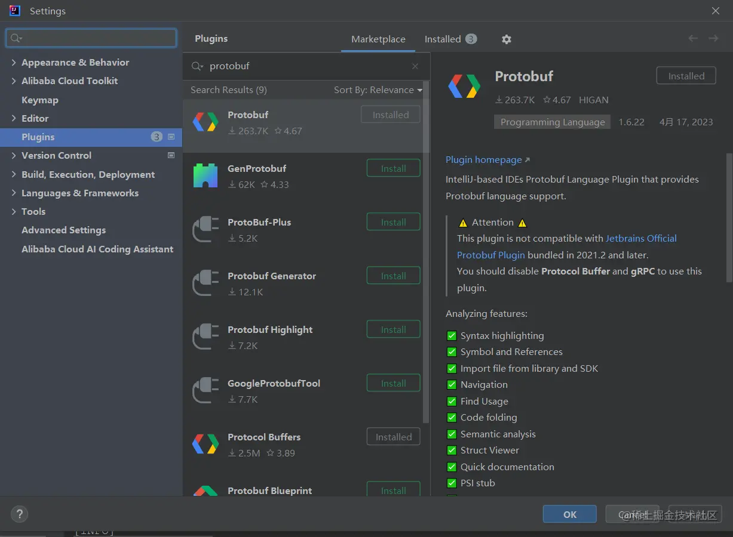
Task: Expand the Version Control node
Action: [14, 155]
